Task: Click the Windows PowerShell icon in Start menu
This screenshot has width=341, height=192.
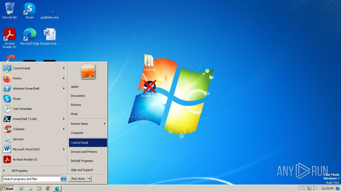Action: point(7,89)
